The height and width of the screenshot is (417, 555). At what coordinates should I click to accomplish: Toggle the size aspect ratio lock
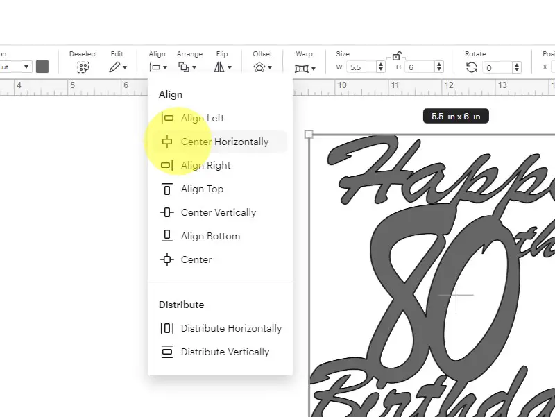[396, 56]
